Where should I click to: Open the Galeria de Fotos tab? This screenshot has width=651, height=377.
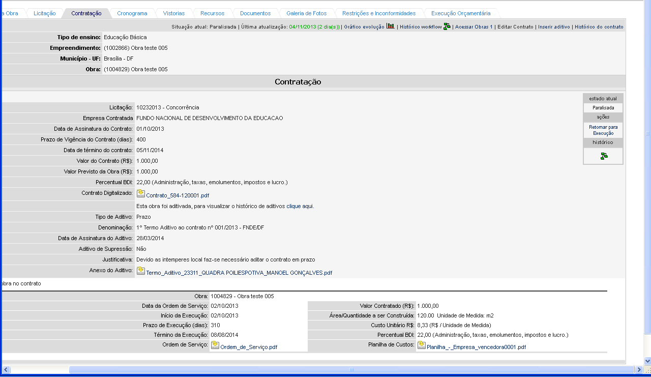pos(307,13)
